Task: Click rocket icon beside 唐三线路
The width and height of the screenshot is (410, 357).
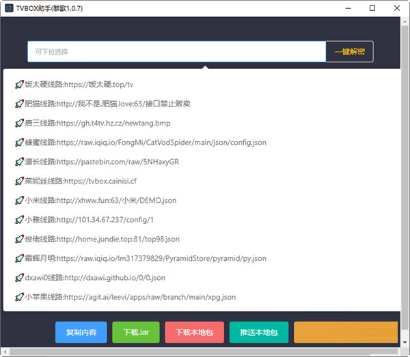Action: tap(19, 123)
